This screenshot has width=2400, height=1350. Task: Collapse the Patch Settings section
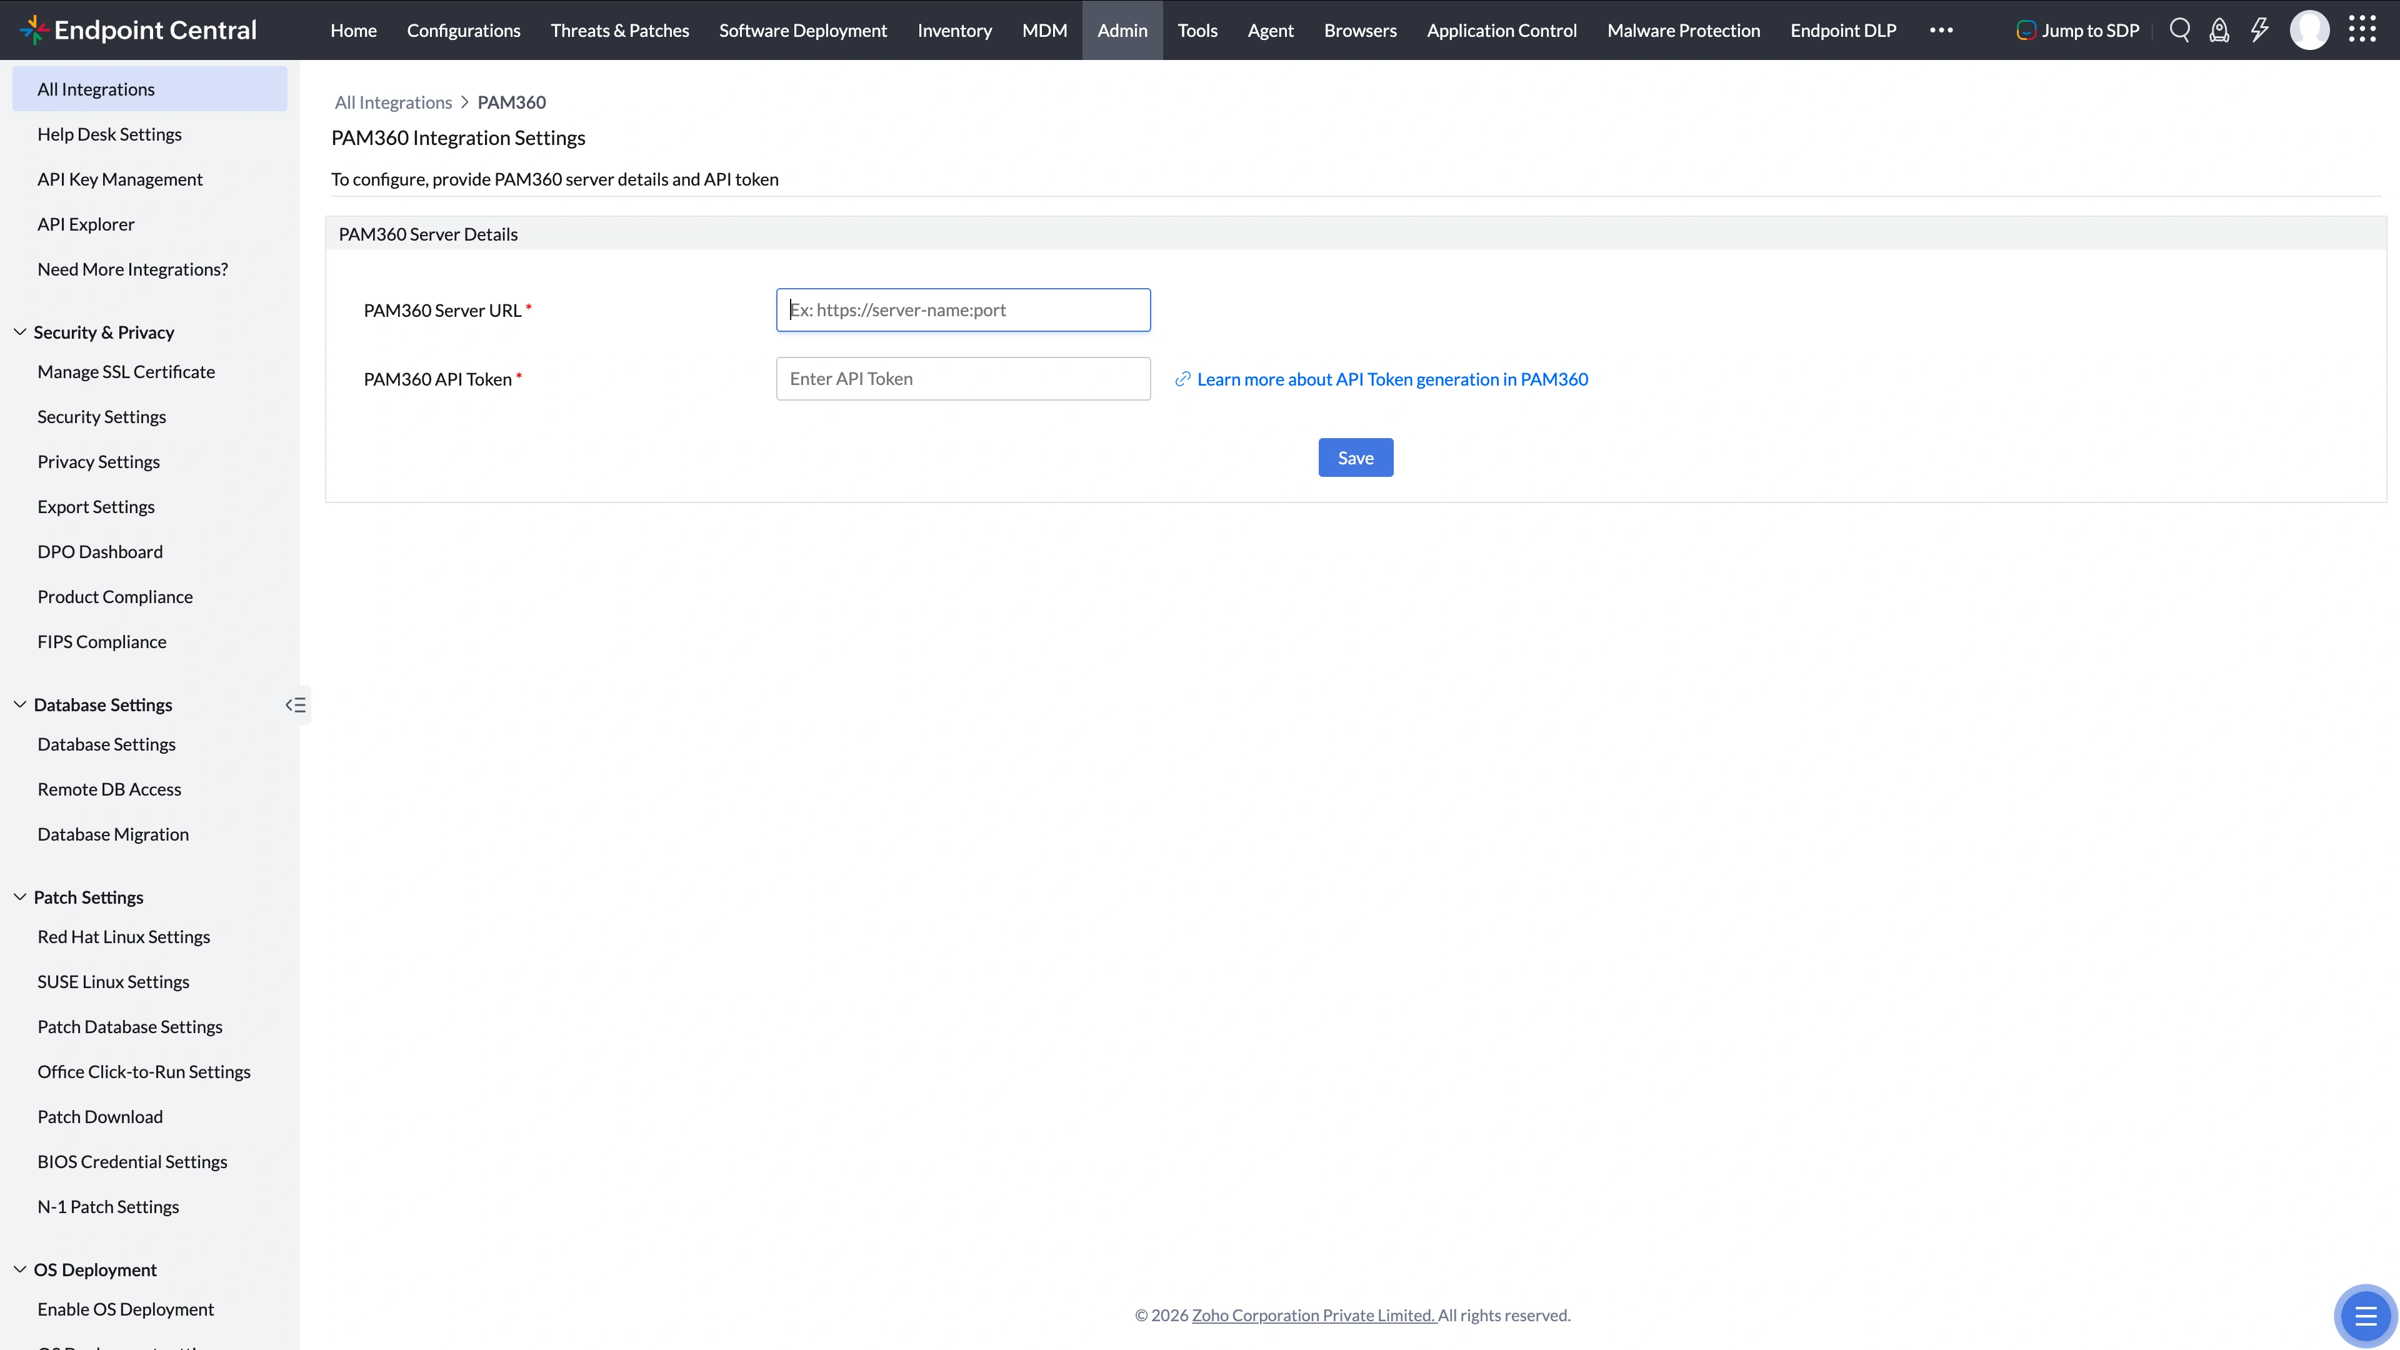point(19,897)
